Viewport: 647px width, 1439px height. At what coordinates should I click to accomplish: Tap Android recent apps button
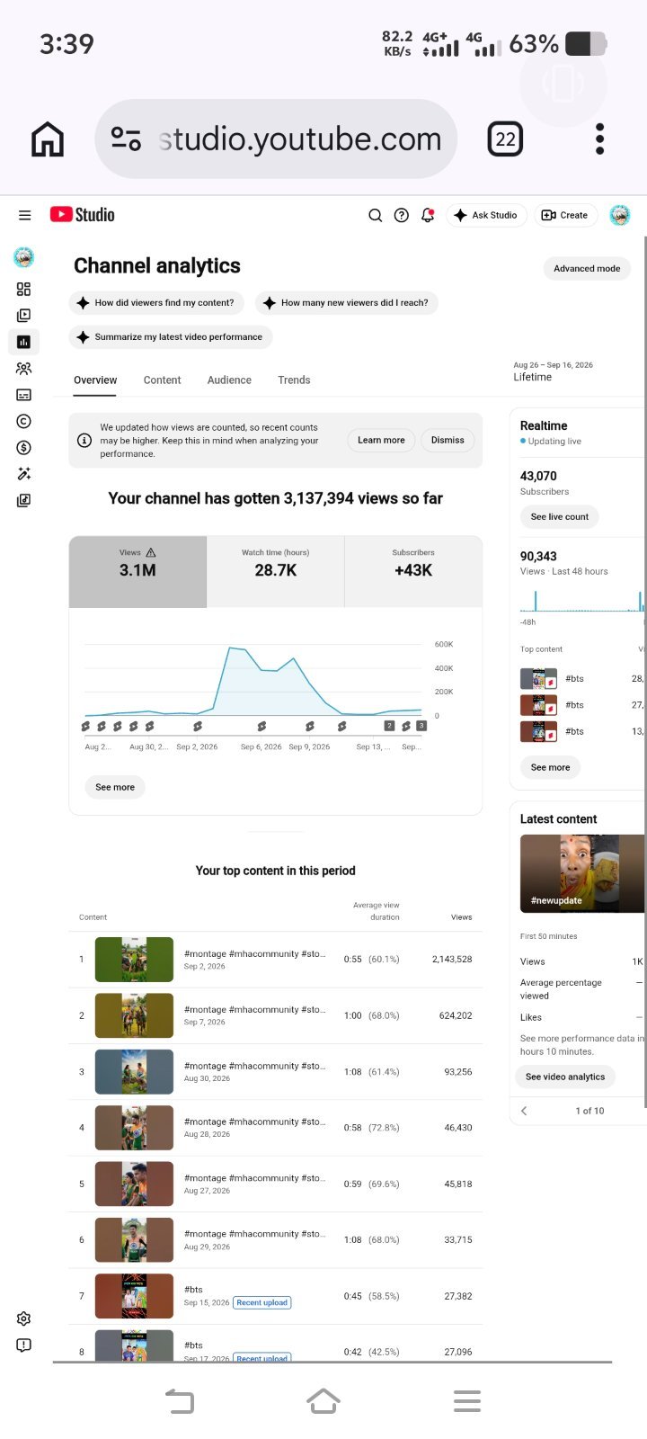[467, 1400]
